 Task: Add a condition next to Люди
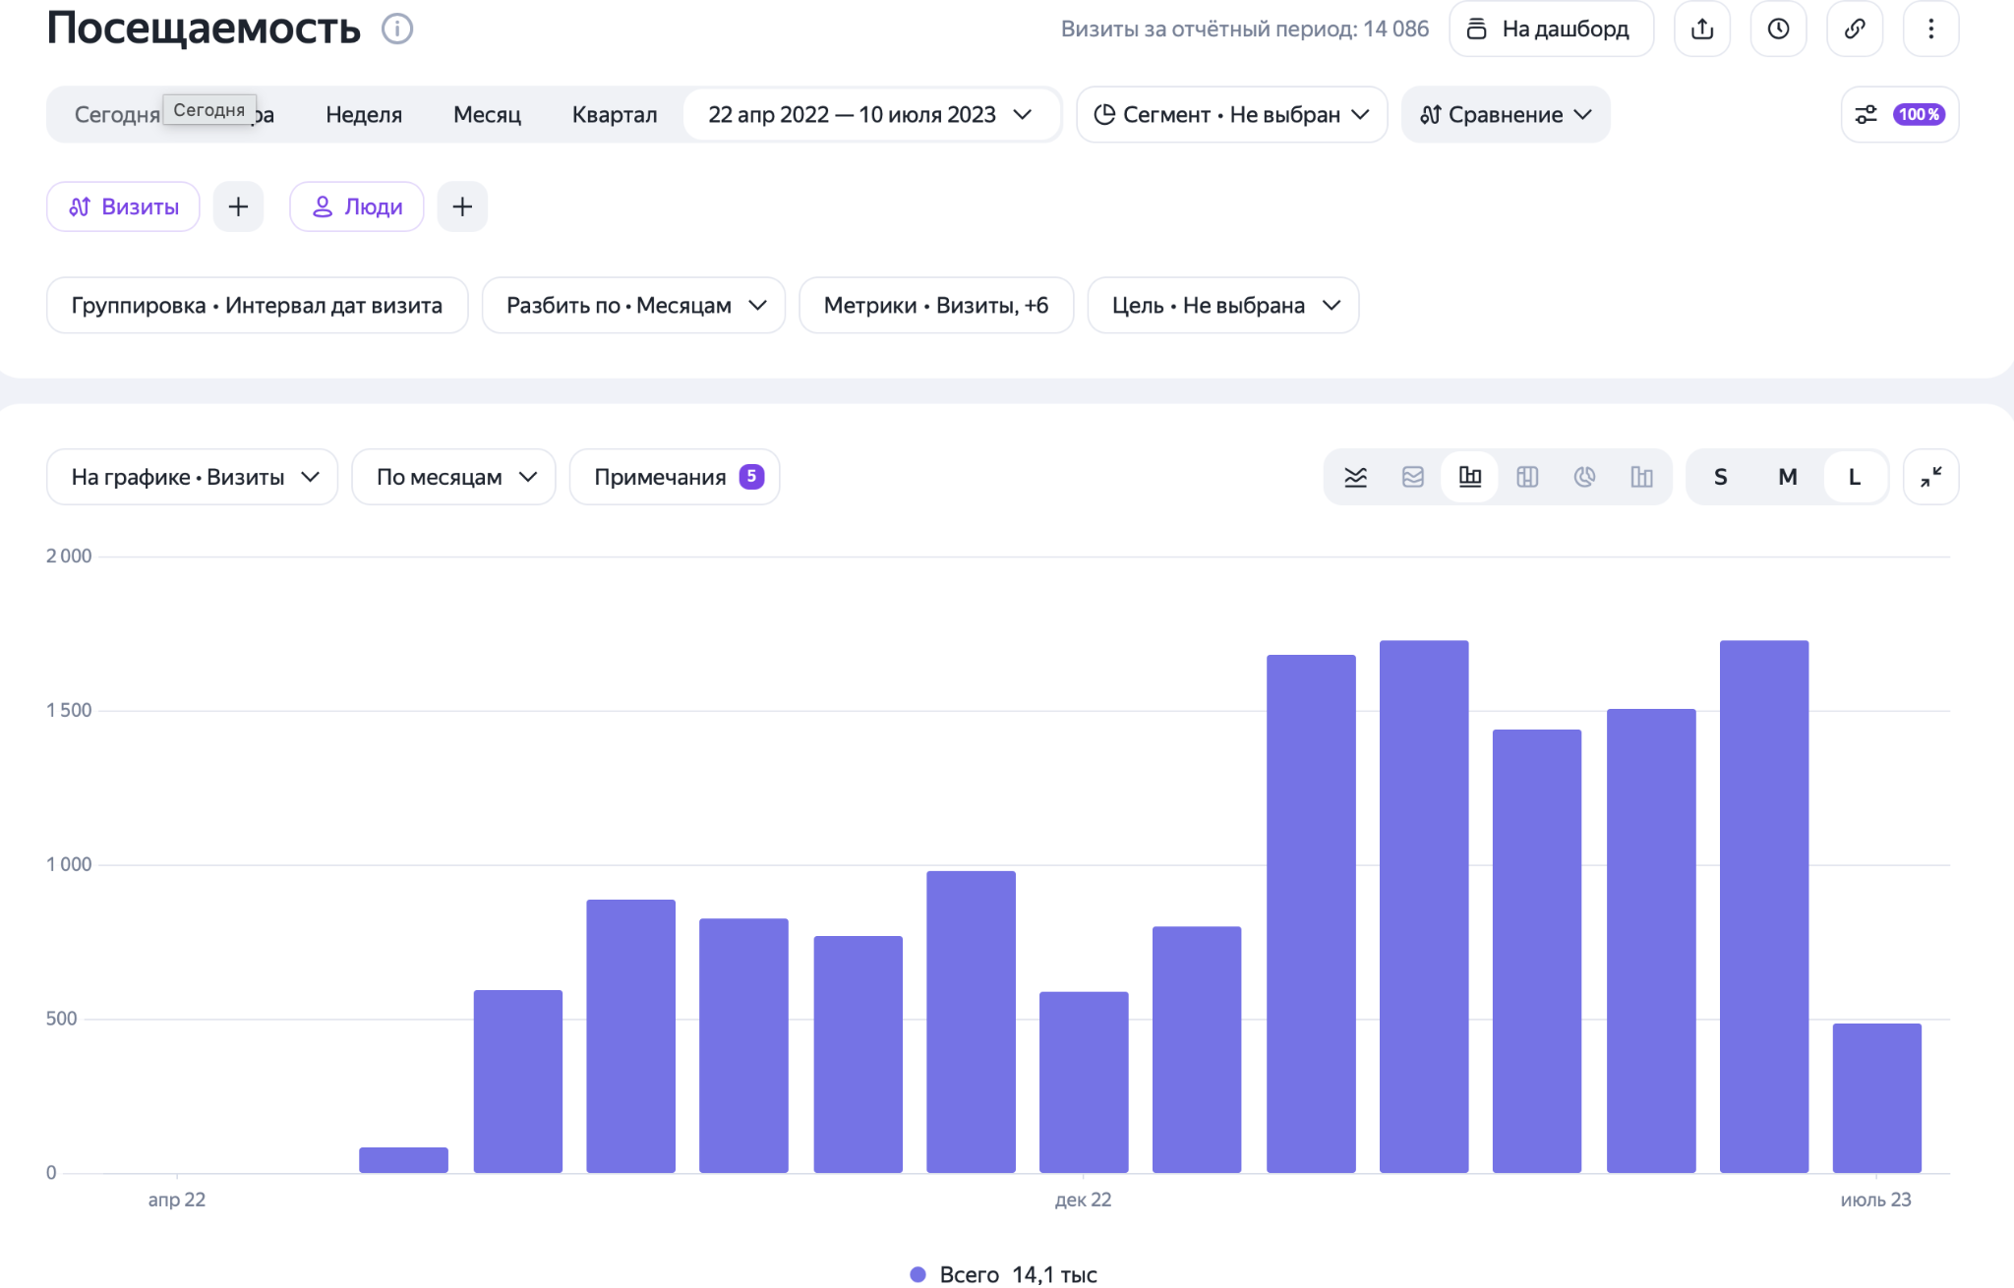coord(462,206)
